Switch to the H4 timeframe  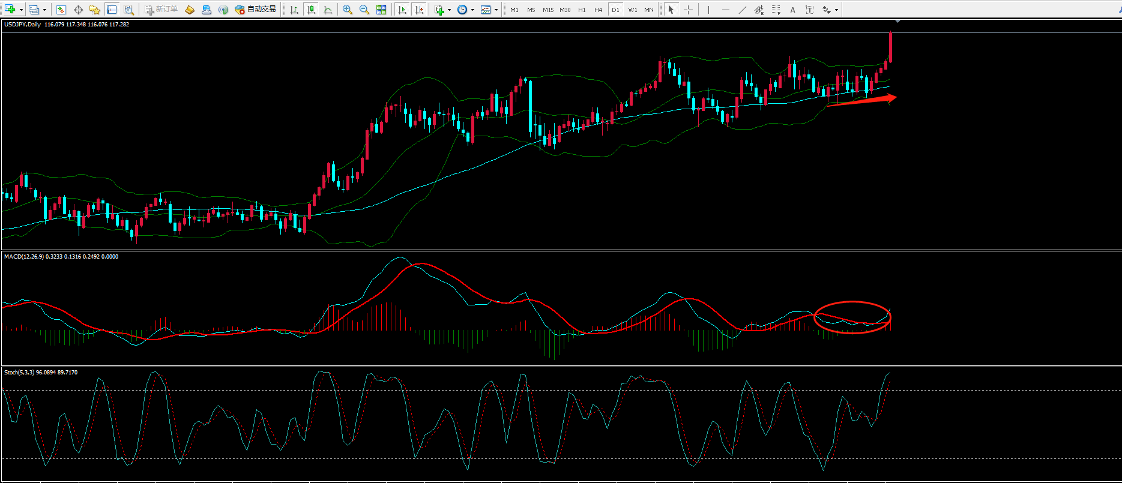coord(598,10)
